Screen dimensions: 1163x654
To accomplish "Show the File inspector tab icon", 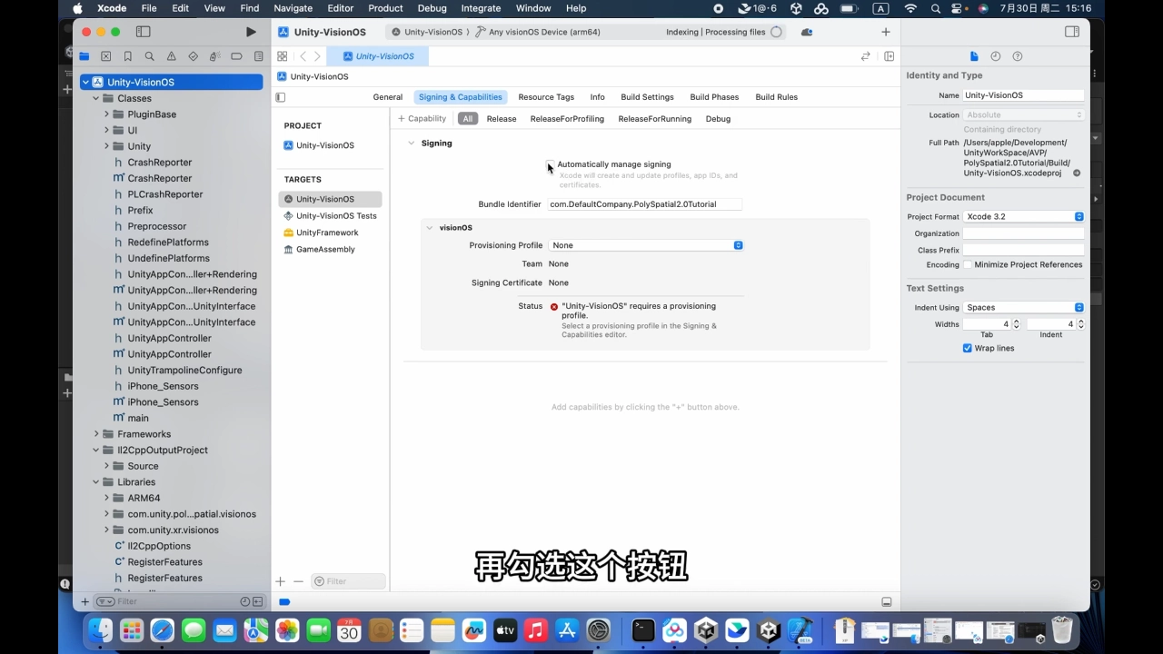I will pos(974,56).
